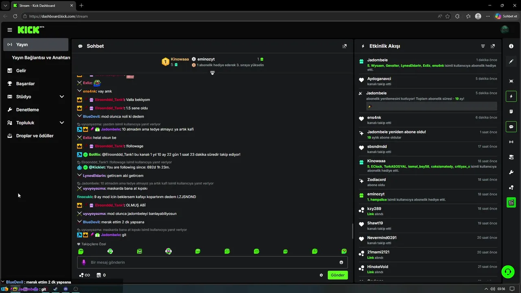Pop out the Etkinlik Akışı panel
This screenshot has height=293, width=521.
tap(493, 46)
